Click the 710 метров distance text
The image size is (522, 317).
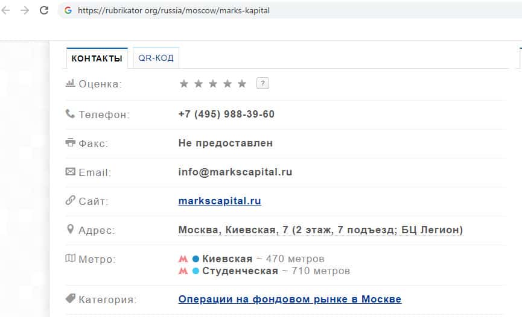click(x=320, y=271)
